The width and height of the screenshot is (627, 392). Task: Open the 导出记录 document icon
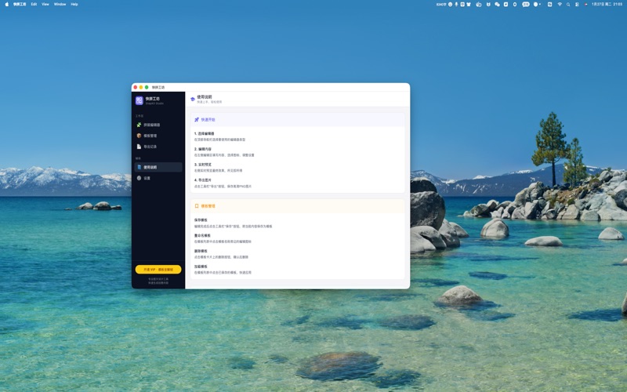coord(140,147)
